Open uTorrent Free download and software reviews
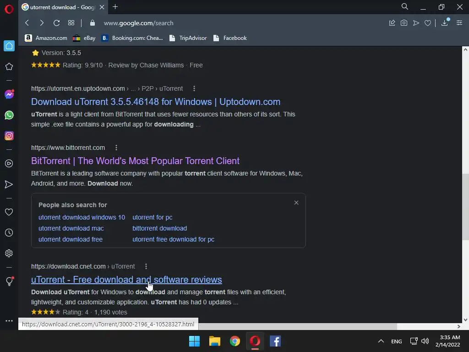This screenshot has width=469, height=352. tap(126, 280)
